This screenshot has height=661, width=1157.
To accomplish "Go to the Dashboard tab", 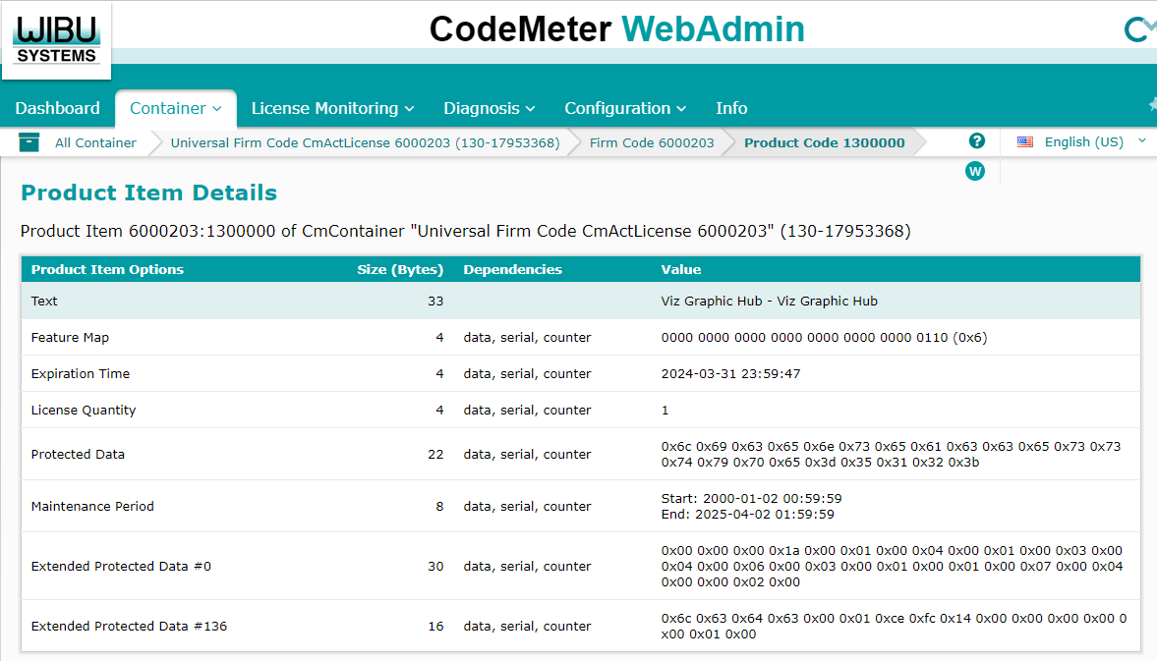I will [x=57, y=108].
